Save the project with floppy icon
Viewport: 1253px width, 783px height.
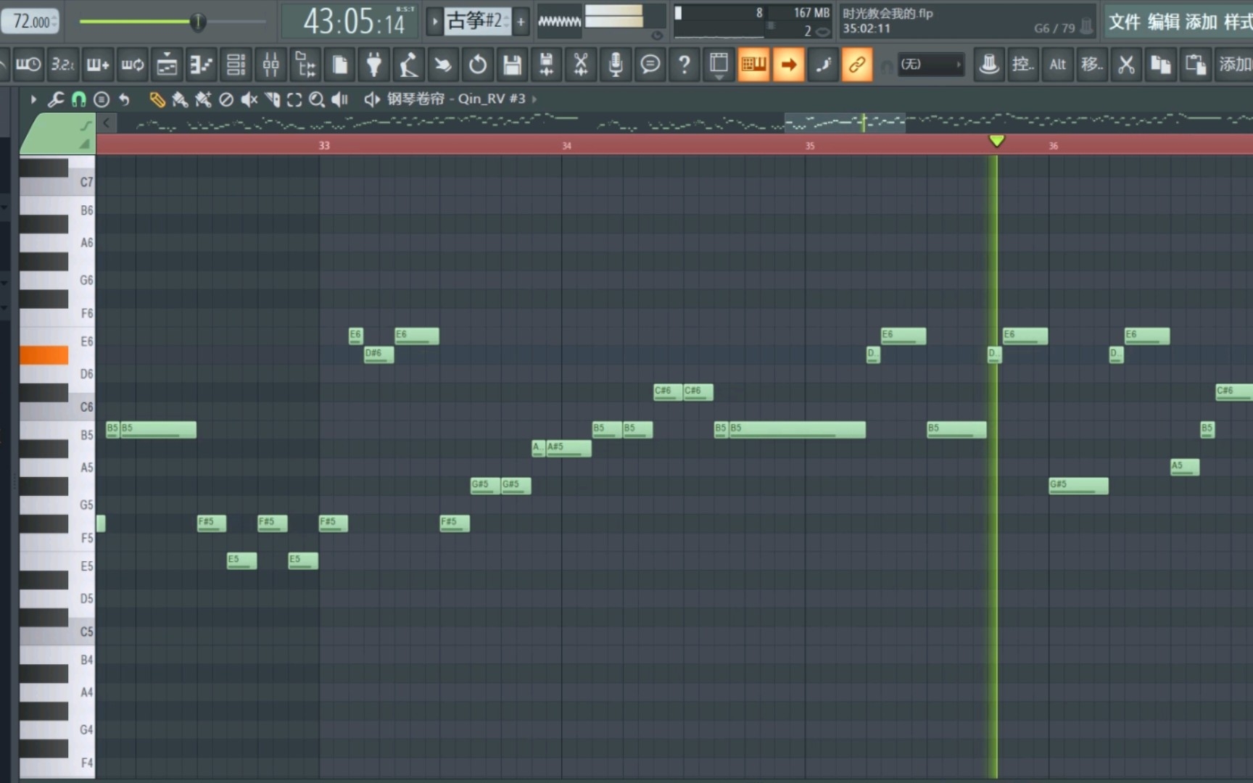coord(512,65)
